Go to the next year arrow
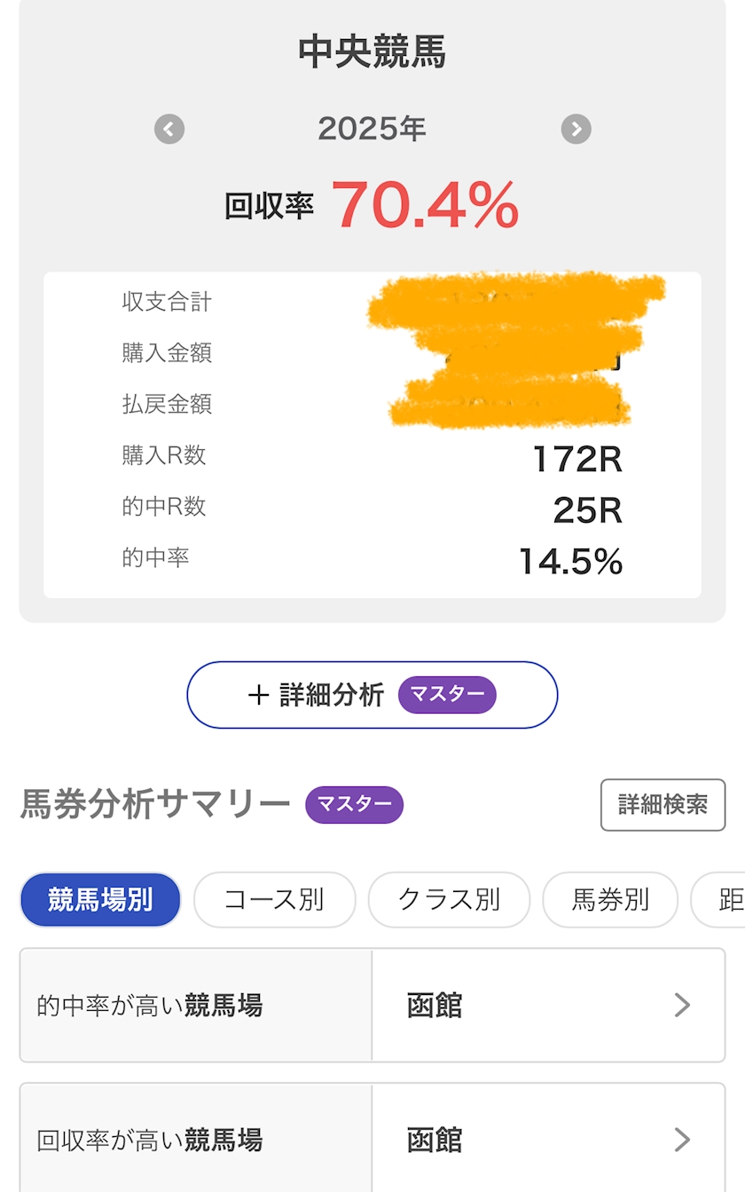 [x=576, y=130]
